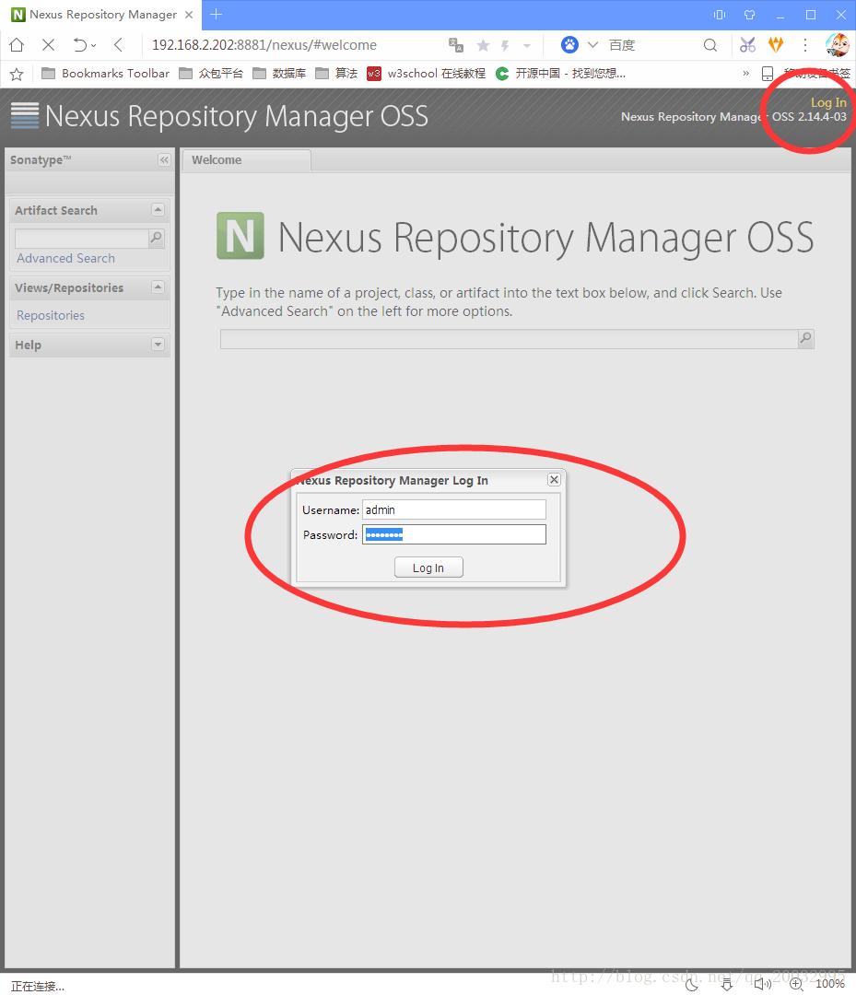Viewport: 856px width, 995px height.
Task: Select the Nexus Repository Manager browser tab
Action: pyautogui.click(x=101, y=15)
